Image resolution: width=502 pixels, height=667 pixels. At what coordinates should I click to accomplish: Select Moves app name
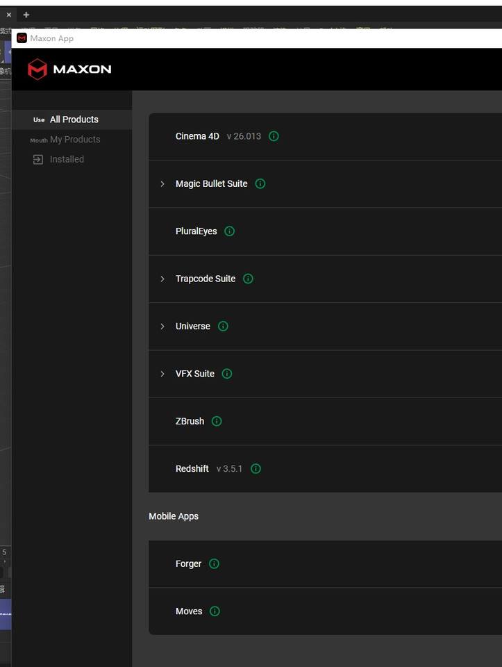point(189,611)
